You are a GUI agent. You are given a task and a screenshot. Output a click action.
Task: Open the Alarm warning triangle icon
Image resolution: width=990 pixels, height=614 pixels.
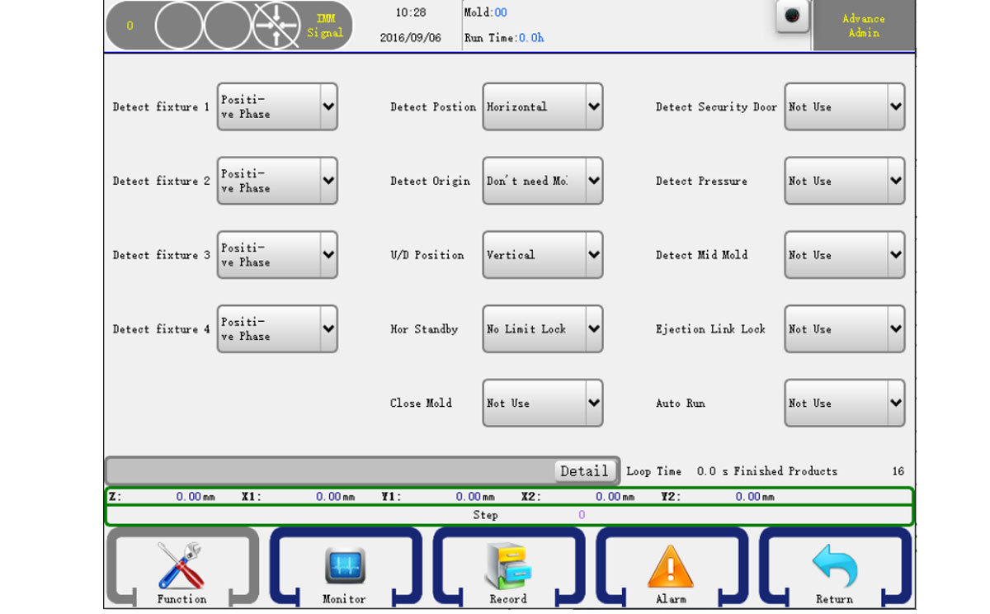click(x=670, y=566)
